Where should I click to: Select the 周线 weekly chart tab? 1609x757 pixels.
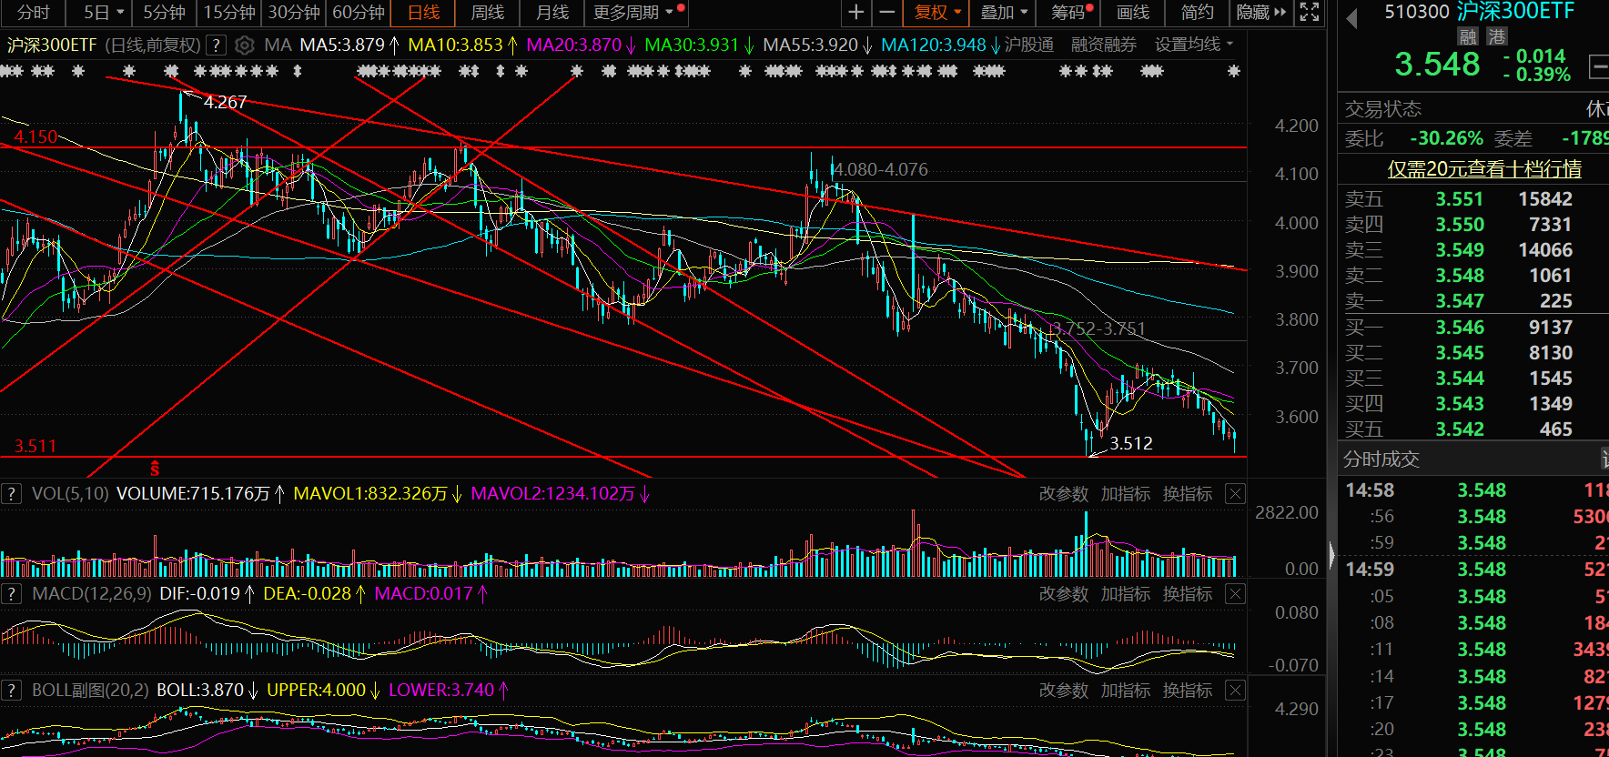(488, 13)
